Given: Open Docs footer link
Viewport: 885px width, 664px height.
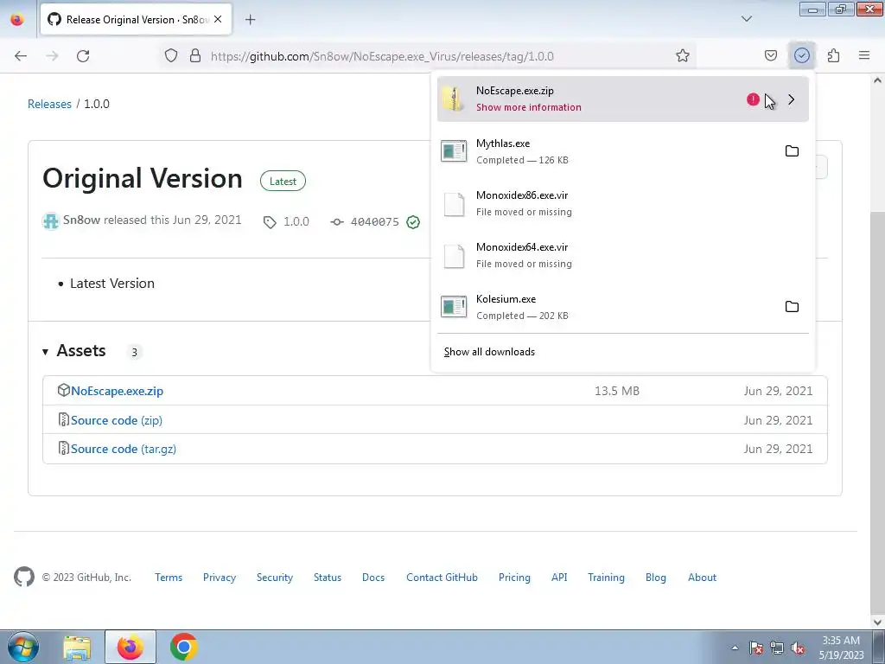Looking at the screenshot, I should click(373, 577).
